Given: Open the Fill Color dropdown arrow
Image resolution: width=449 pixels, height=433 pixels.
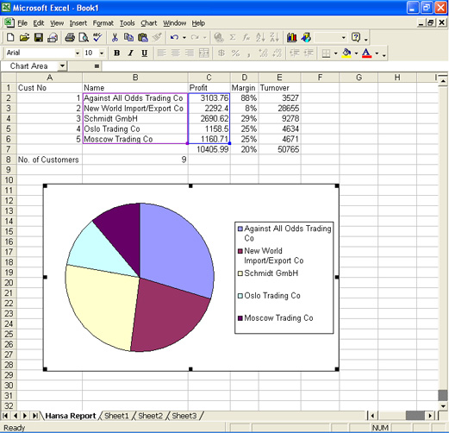Looking at the screenshot, I should [x=356, y=53].
